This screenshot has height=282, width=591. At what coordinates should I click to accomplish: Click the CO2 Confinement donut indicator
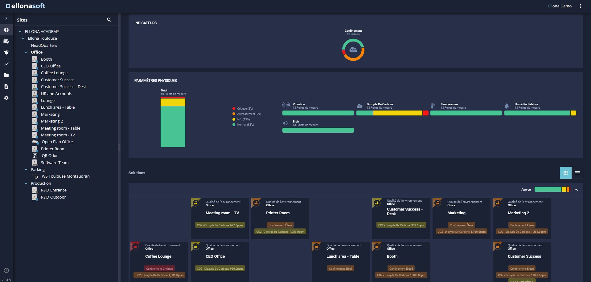(353, 50)
